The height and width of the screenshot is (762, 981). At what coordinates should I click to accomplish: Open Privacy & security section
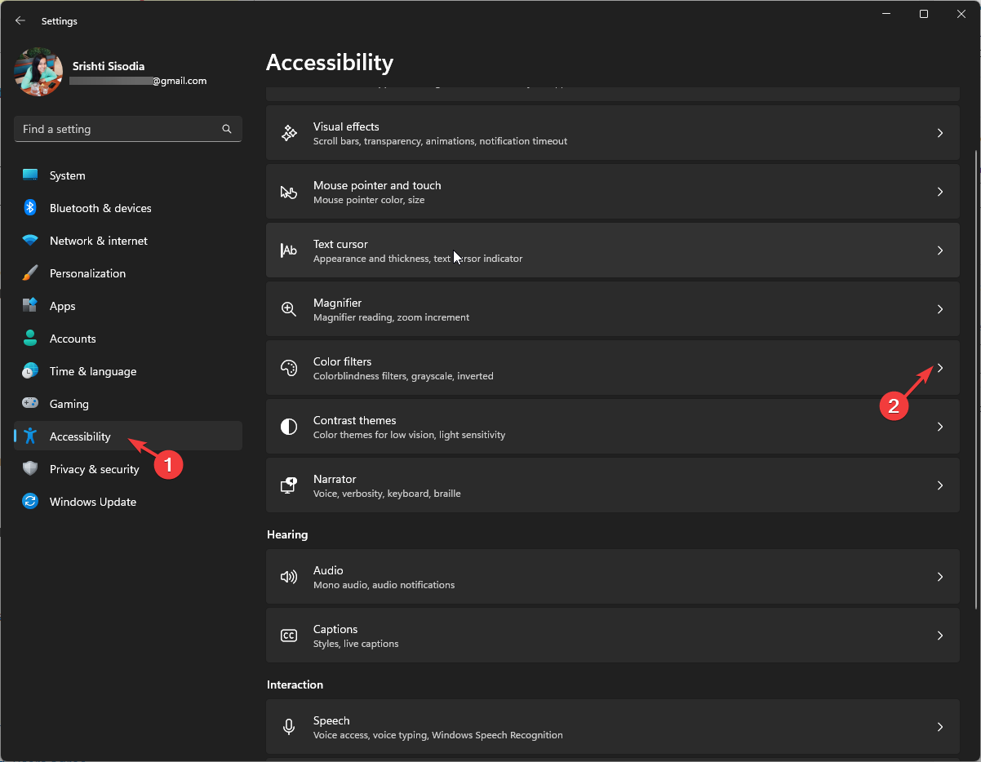click(94, 469)
